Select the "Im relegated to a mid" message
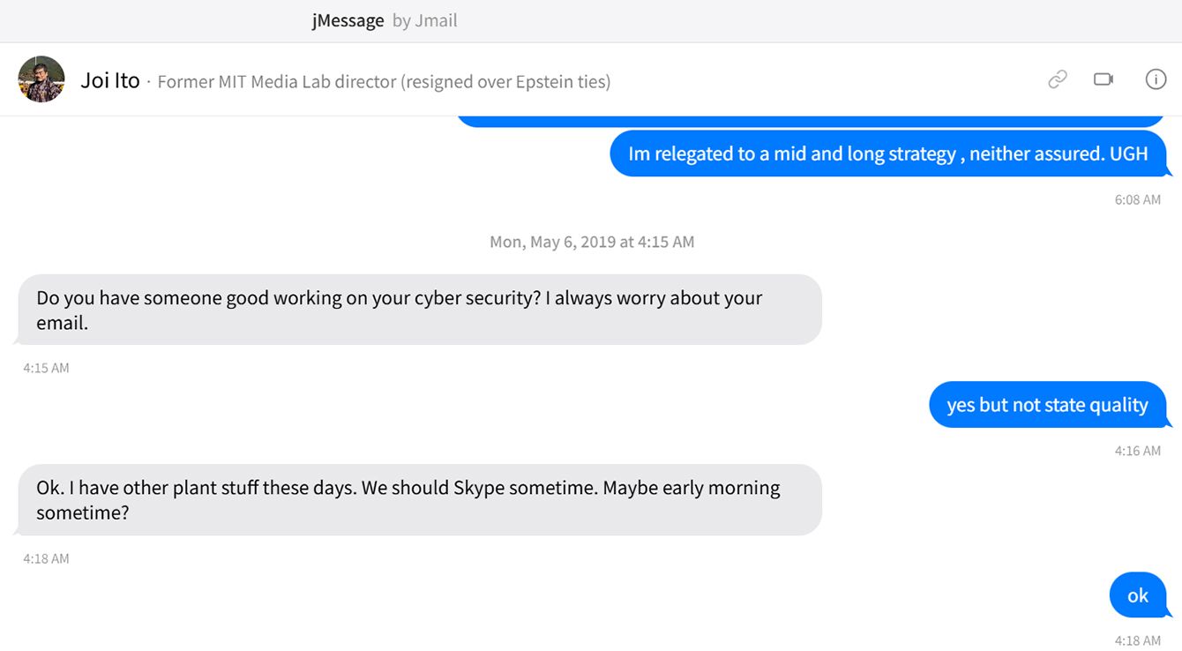The width and height of the screenshot is (1182, 651). (887, 153)
